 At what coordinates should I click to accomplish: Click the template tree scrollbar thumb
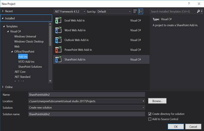click(50, 36)
